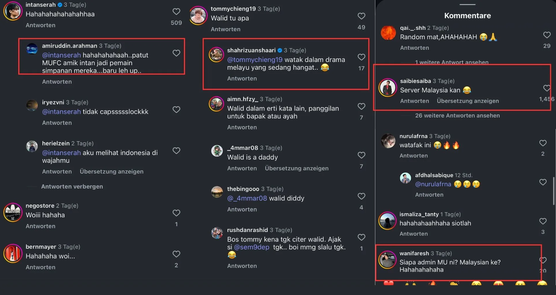Viewport: 556px width, 295px height.
Task: Click the comments panel scrollbar
Action: 554,191
